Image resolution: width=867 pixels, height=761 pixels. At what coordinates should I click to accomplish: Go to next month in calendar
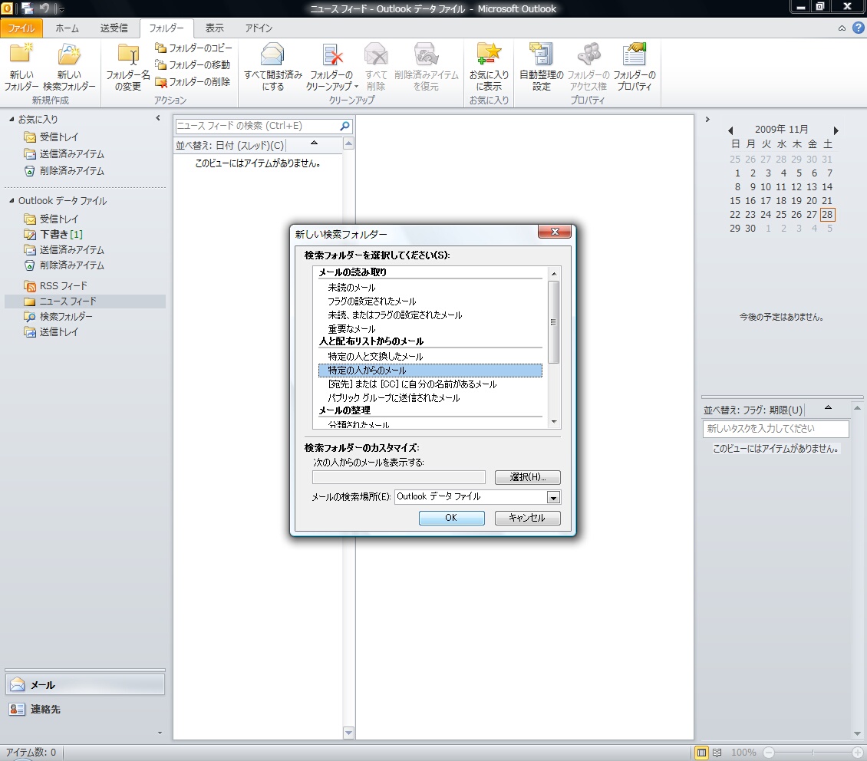tap(836, 130)
